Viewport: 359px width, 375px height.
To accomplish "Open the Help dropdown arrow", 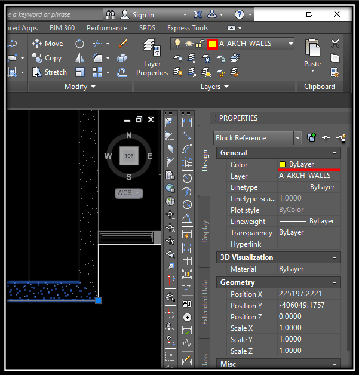I will point(250,14).
